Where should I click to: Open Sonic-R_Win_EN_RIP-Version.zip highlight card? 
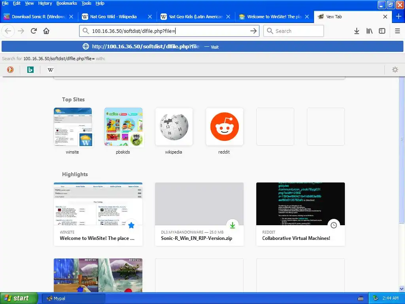click(199, 214)
